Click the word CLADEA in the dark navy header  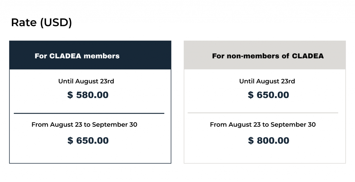pos(65,56)
